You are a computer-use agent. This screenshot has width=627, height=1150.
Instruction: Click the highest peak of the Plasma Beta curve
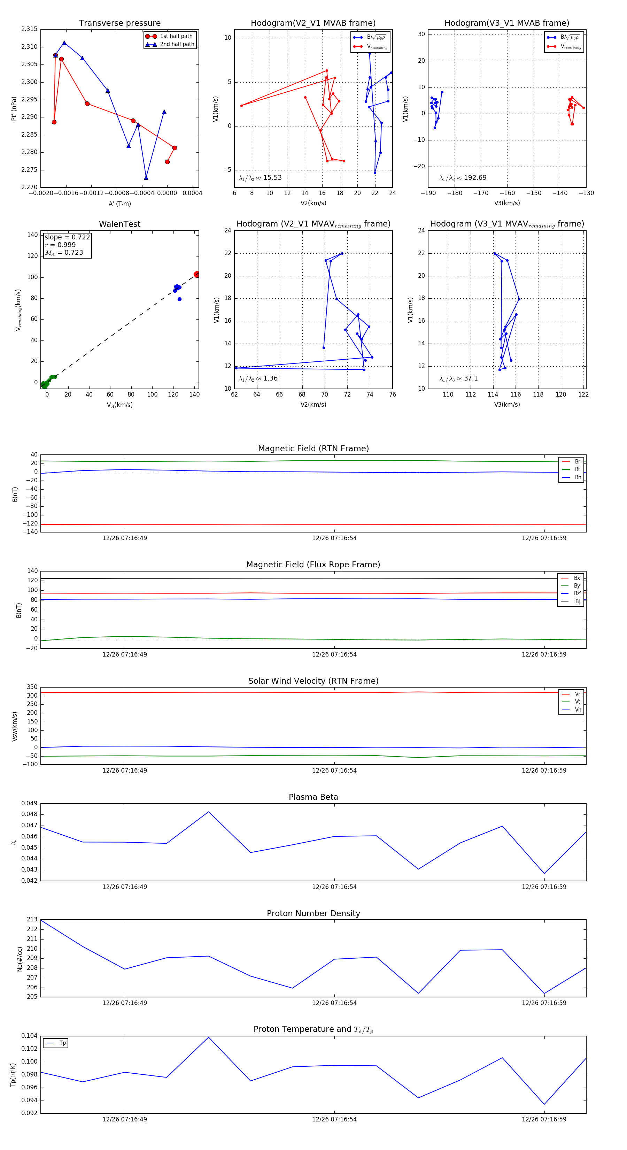pos(208,812)
